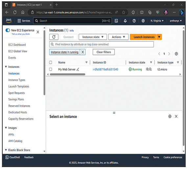
Task: Edit the My Web Server name
Action: pyautogui.click(x=78, y=69)
